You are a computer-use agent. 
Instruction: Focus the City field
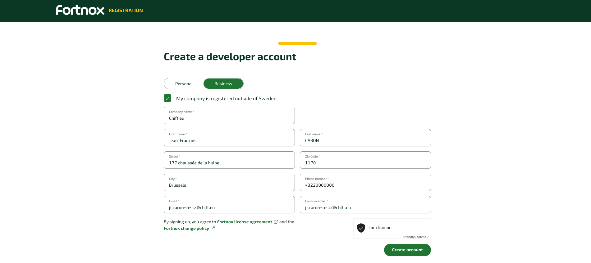229,182
